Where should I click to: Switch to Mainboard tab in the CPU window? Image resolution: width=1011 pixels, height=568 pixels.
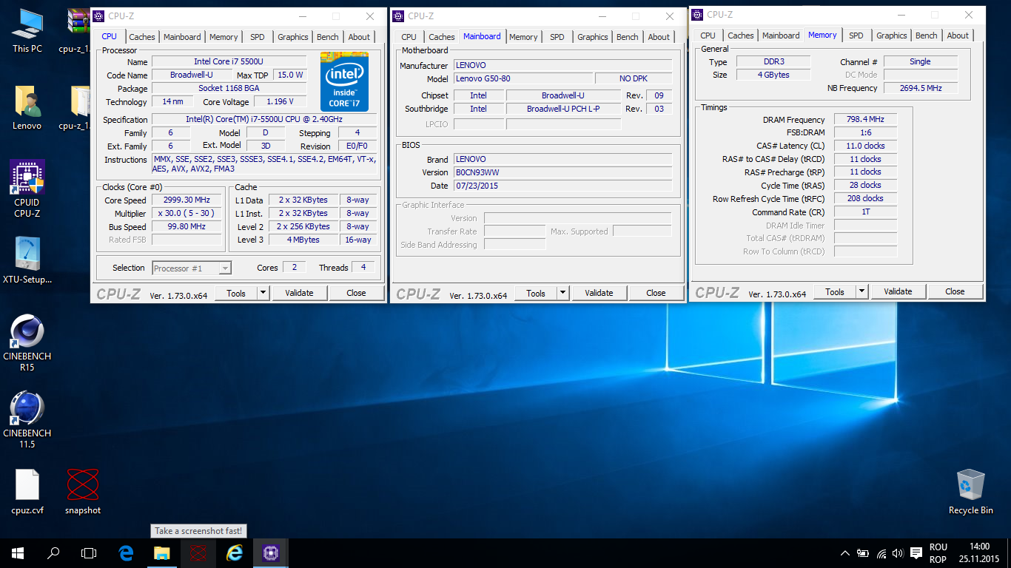click(182, 37)
